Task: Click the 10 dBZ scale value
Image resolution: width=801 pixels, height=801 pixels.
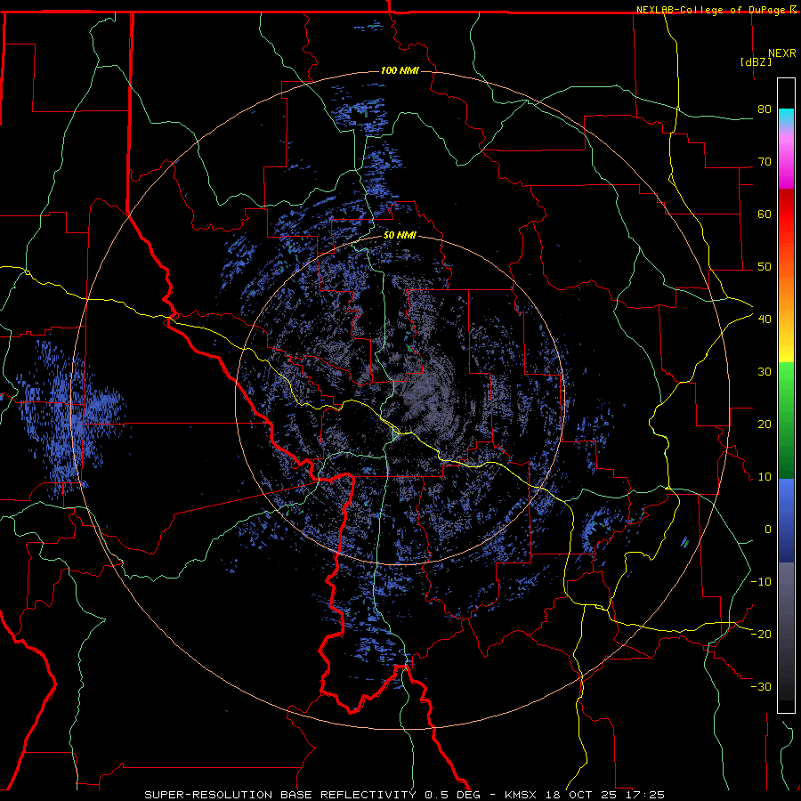Action: [765, 477]
